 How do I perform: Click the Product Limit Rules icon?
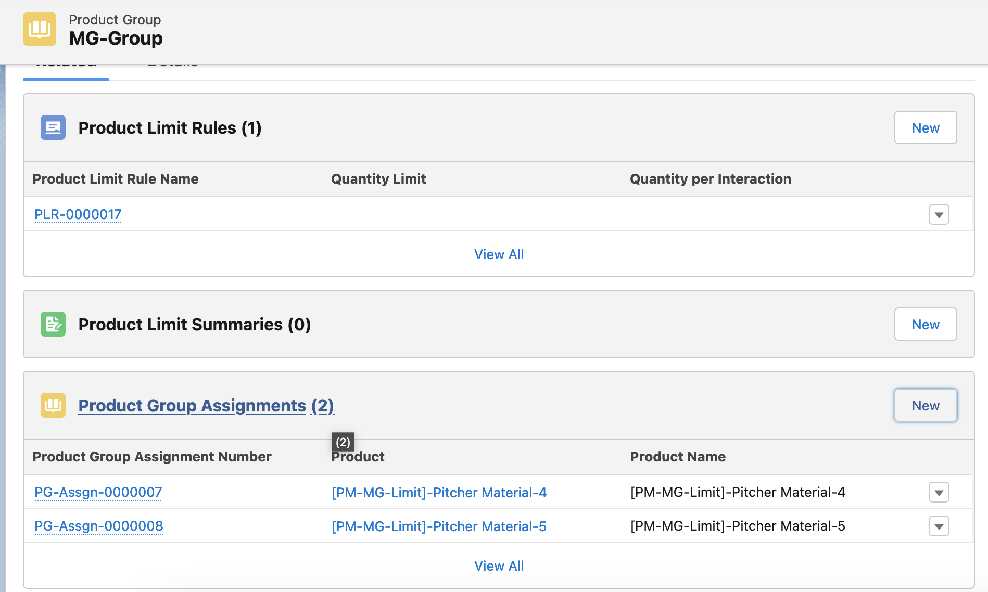pyautogui.click(x=53, y=127)
